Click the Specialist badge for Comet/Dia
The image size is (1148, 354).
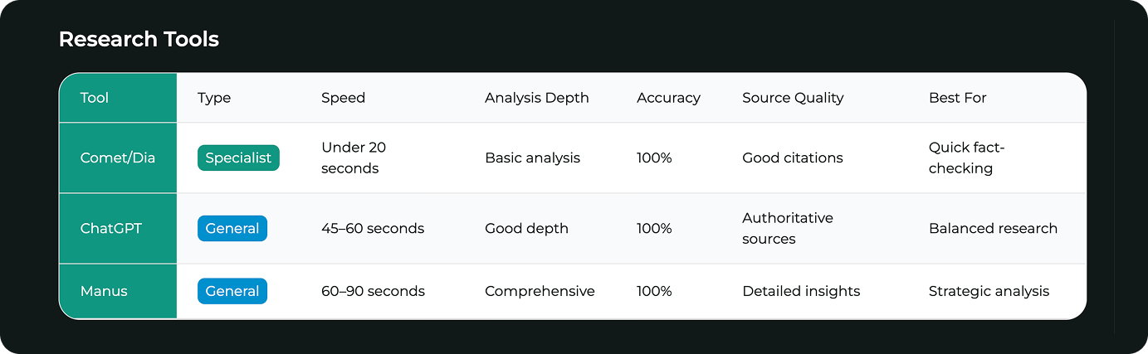pos(238,158)
